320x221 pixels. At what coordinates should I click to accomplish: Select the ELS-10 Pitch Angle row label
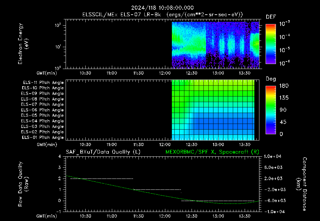coord(43,88)
